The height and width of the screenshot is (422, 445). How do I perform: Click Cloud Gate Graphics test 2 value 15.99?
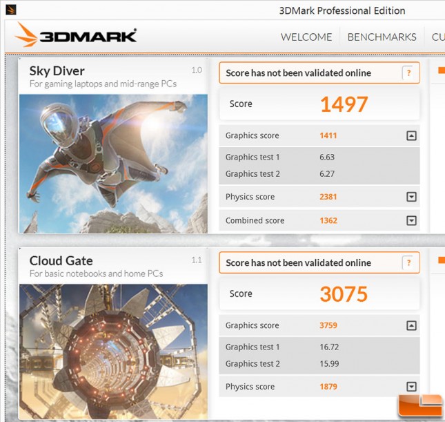coord(329,364)
